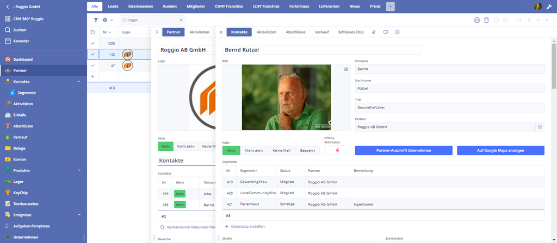Viewport: 557px width, 243px height.
Task: Open the wrench settings icon
Action: (548, 7)
